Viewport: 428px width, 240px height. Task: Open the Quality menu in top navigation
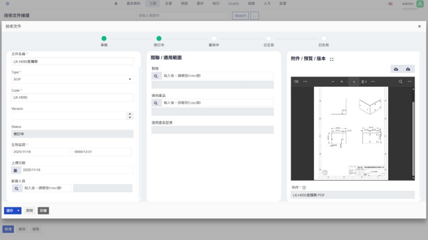point(233,4)
